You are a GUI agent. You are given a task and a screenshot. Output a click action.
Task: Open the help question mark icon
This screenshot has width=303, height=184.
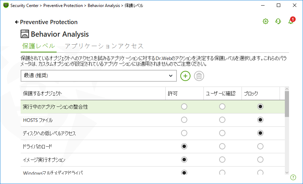pyautogui.click(x=293, y=177)
